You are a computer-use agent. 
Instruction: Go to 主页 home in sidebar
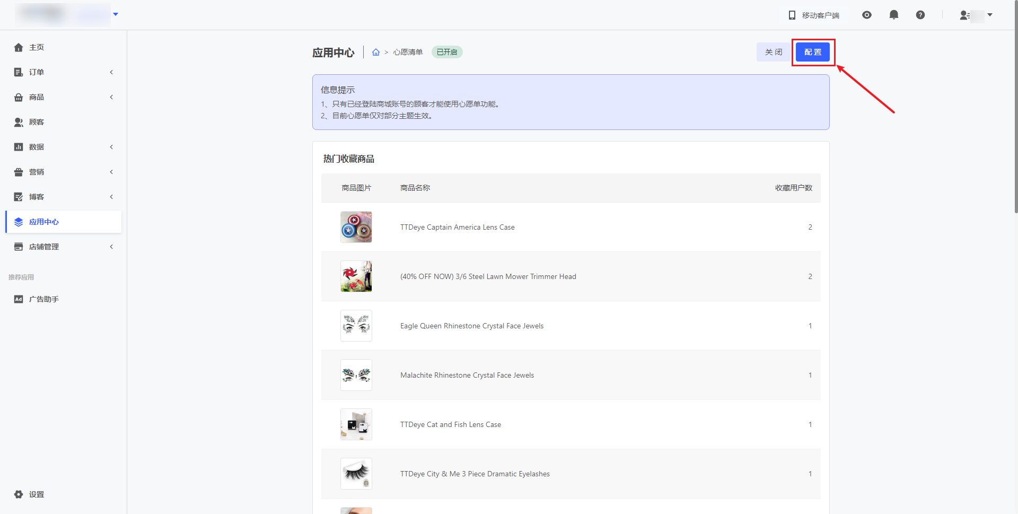pyautogui.click(x=36, y=47)
